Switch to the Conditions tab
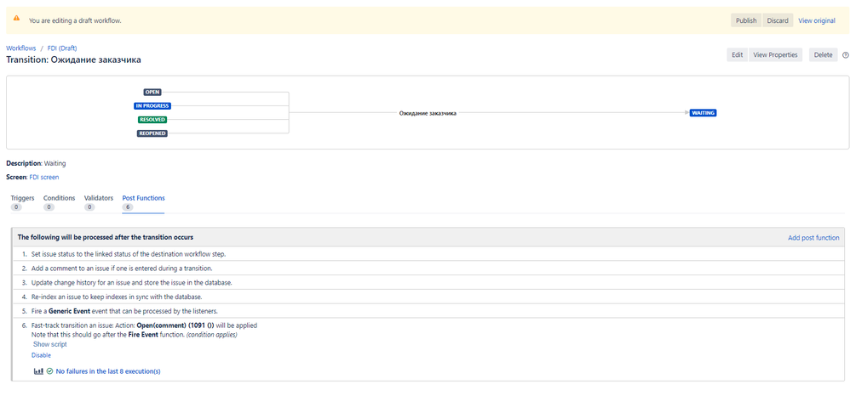The image size is (850, 396). [59, 202]
